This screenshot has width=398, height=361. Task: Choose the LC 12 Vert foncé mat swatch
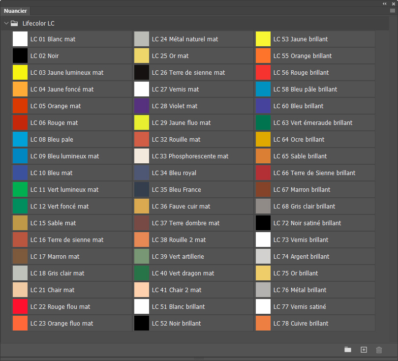click(20, 207)
